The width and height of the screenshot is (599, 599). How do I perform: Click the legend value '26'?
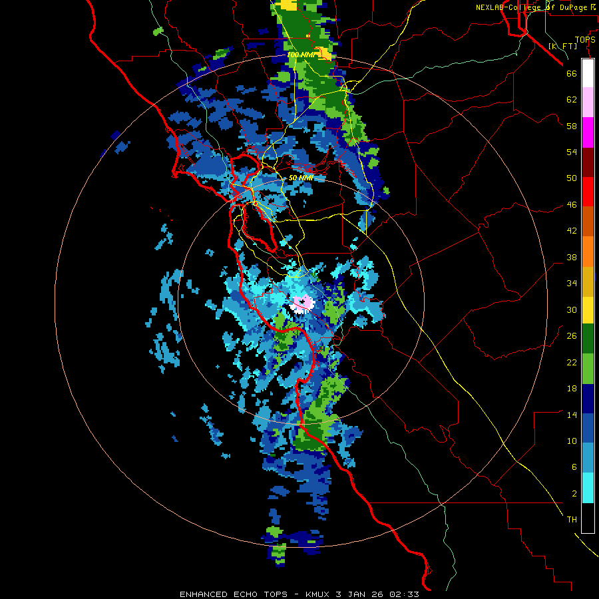coord(572,336)
